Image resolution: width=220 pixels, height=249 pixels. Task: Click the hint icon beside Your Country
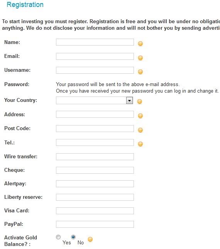pyautogui.click(x=139, y=102)
